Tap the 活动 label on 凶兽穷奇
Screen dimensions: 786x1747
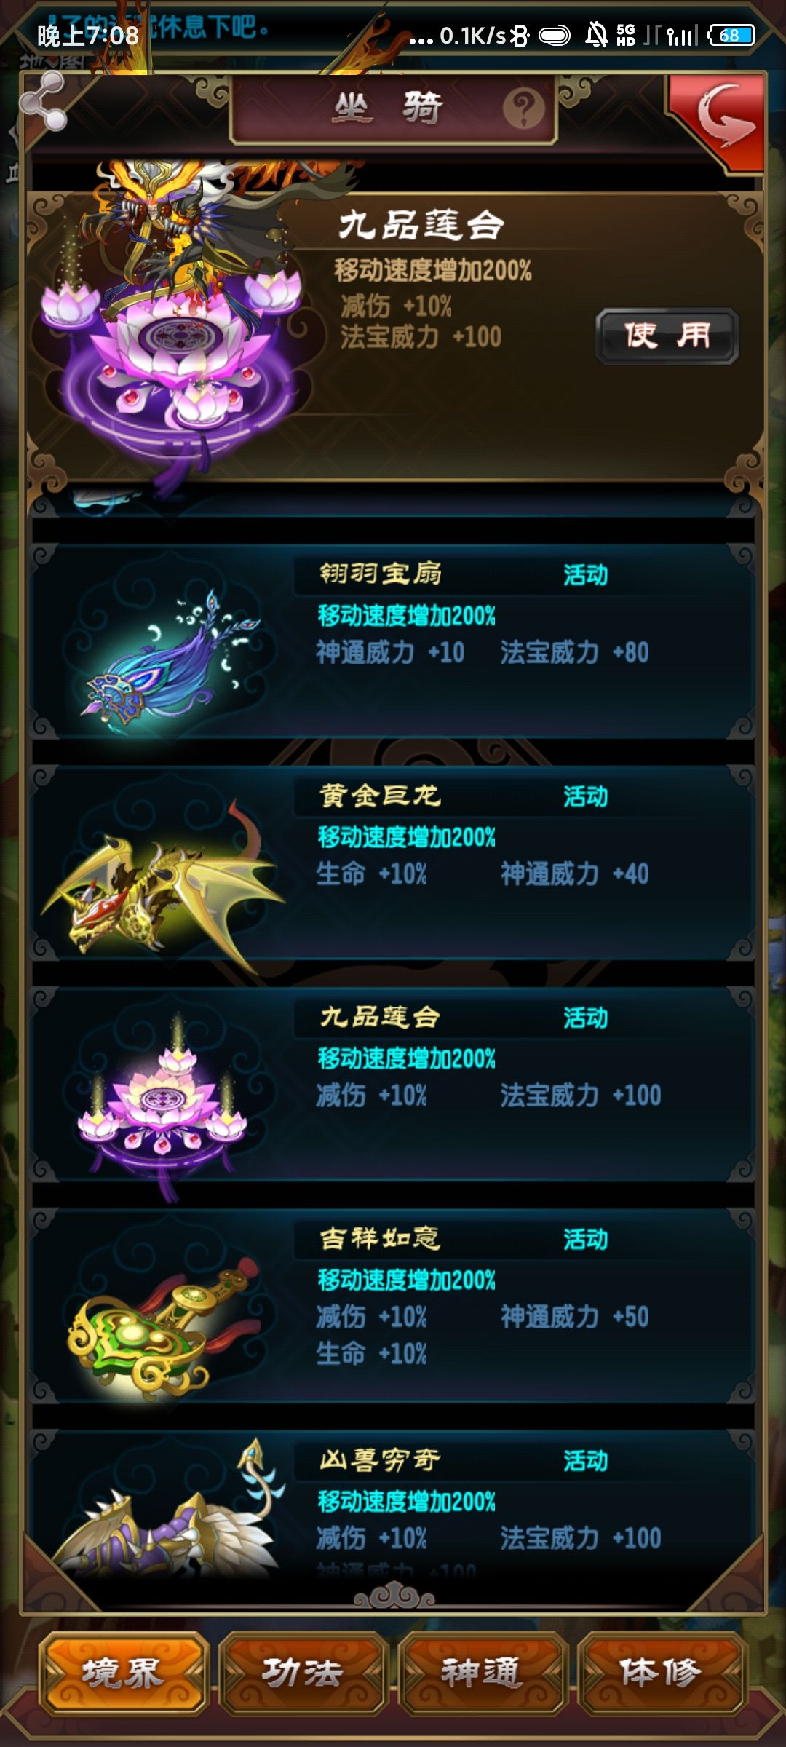[x=586, y=1460]
